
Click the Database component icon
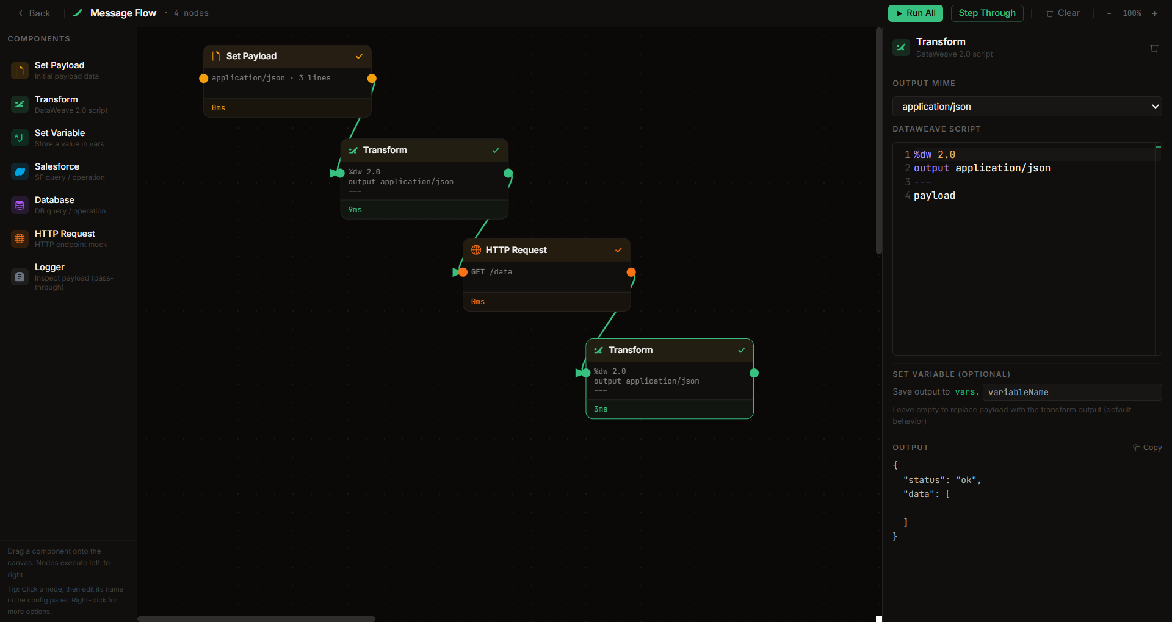point(20,205)
